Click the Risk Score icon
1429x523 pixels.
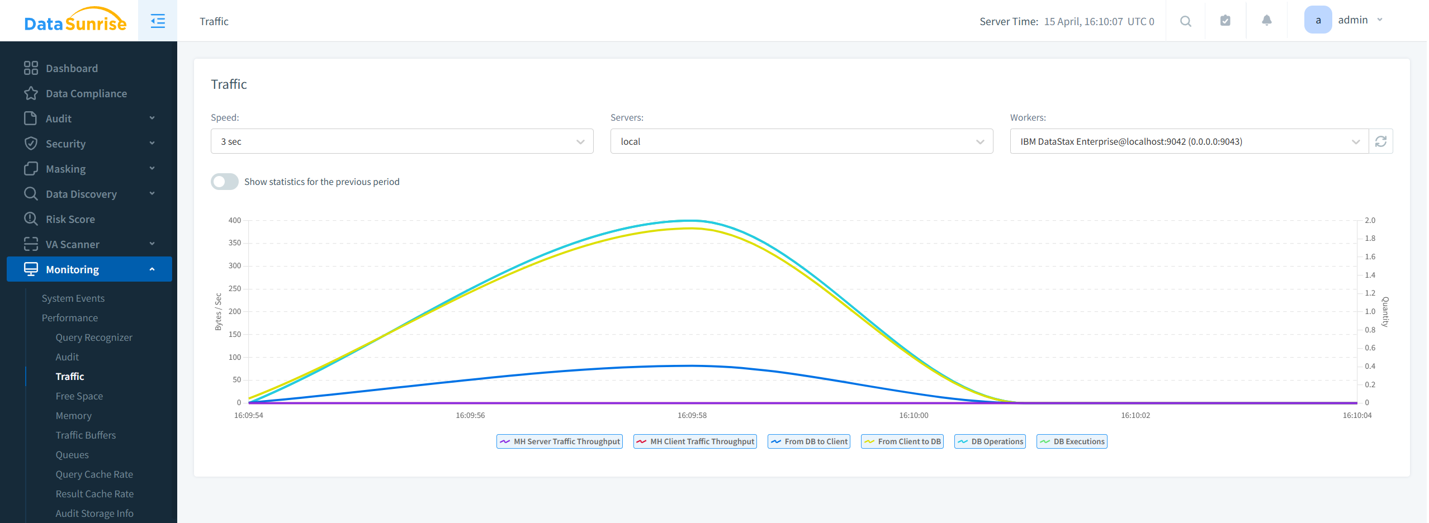pos(32,218)
